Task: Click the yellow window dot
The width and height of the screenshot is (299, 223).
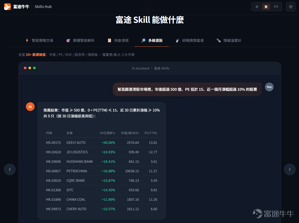Action: (x=30, y=68)
